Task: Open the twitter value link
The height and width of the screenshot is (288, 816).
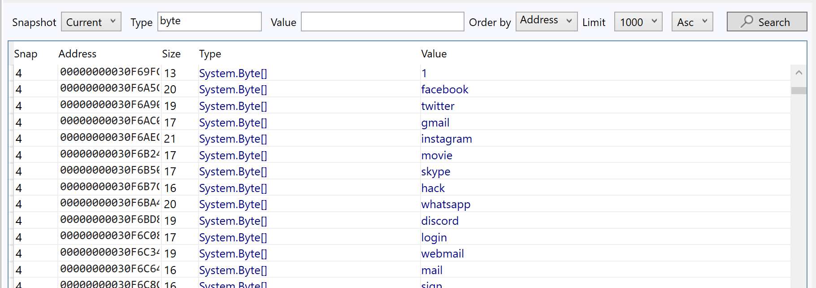Action: 438,106
